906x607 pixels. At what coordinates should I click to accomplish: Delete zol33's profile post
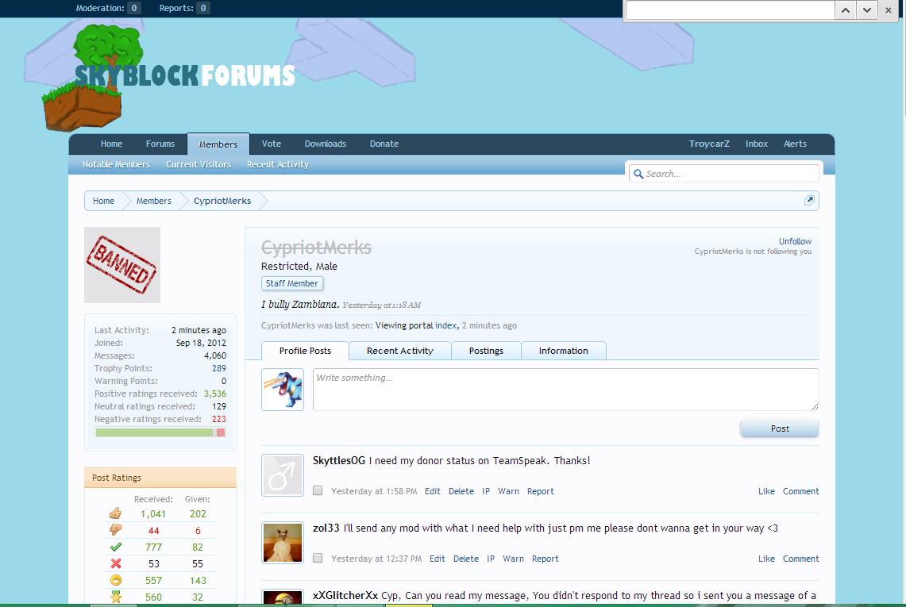click(466, 559)
